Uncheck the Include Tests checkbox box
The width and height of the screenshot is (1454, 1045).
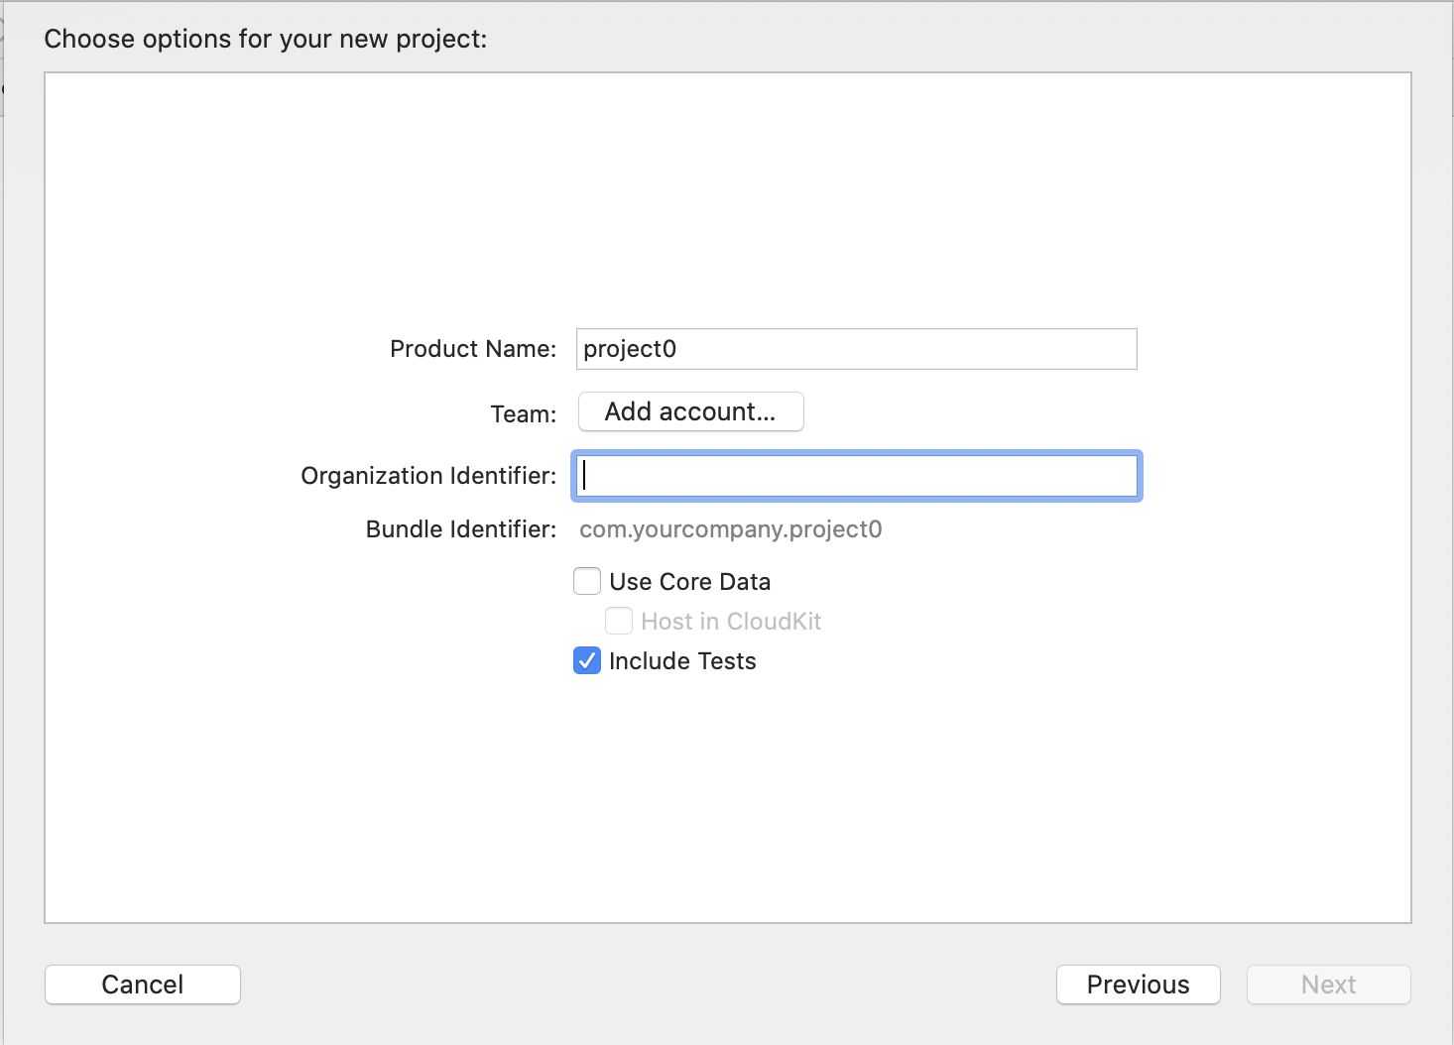[x=587, y=660]
